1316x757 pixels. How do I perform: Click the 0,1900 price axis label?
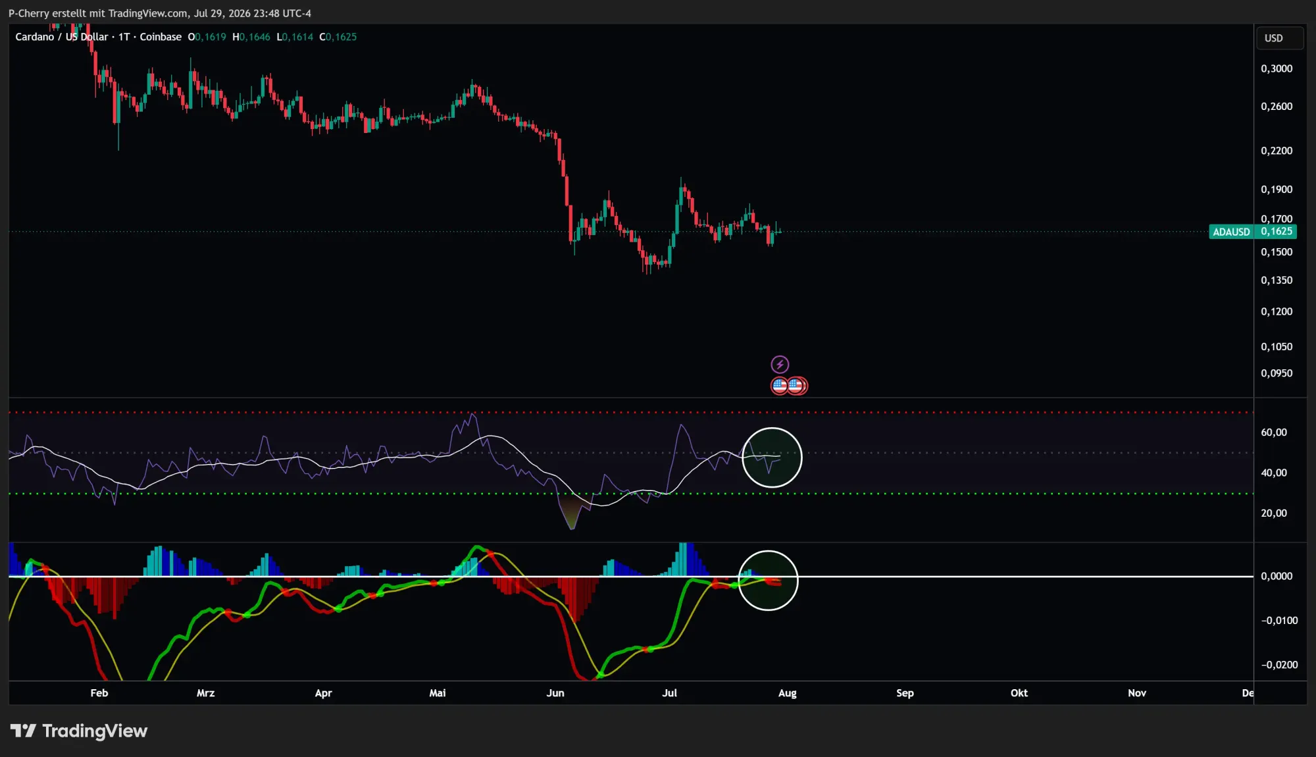pos(1277,190)
